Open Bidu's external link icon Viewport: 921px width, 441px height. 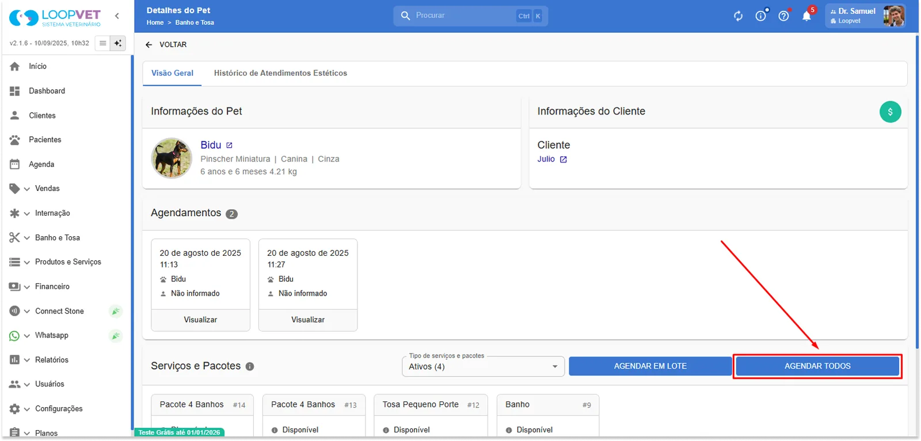(229, 145)
